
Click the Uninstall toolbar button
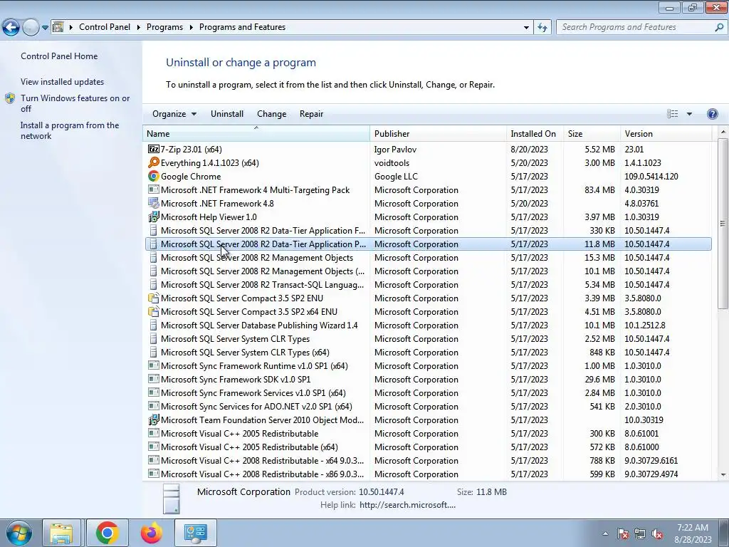pyautogui.click(x=227, y=114)
